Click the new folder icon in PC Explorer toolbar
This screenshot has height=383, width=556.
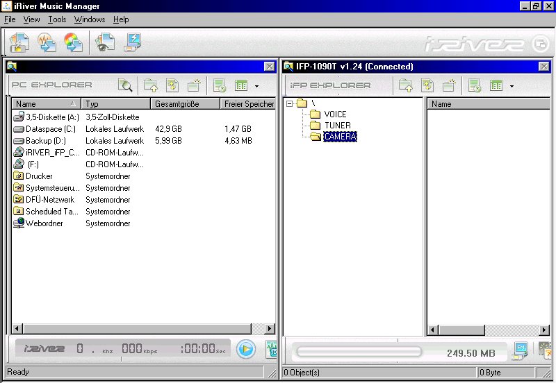pyautogui.click(x=195, y=85)
